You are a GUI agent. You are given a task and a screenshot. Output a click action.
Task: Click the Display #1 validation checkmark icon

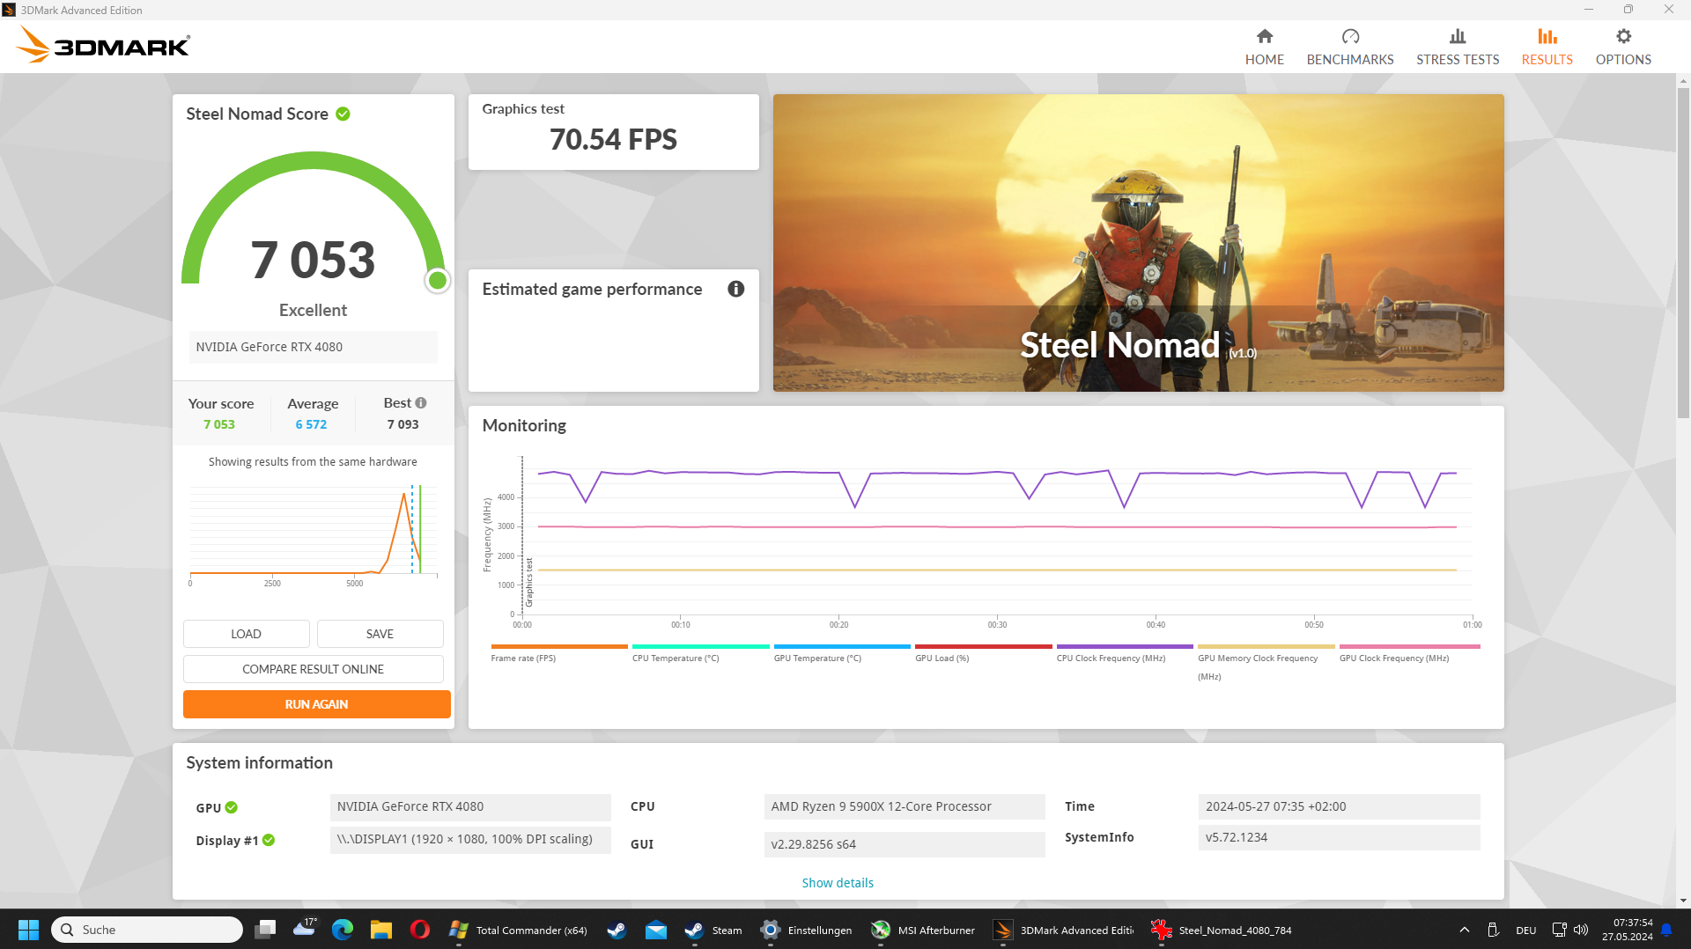coord(269,840)
